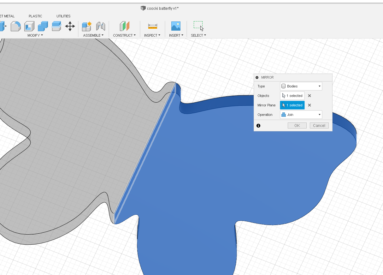Switch to the UTILITIES tab
Screen dimensions: 383x275
63,16
